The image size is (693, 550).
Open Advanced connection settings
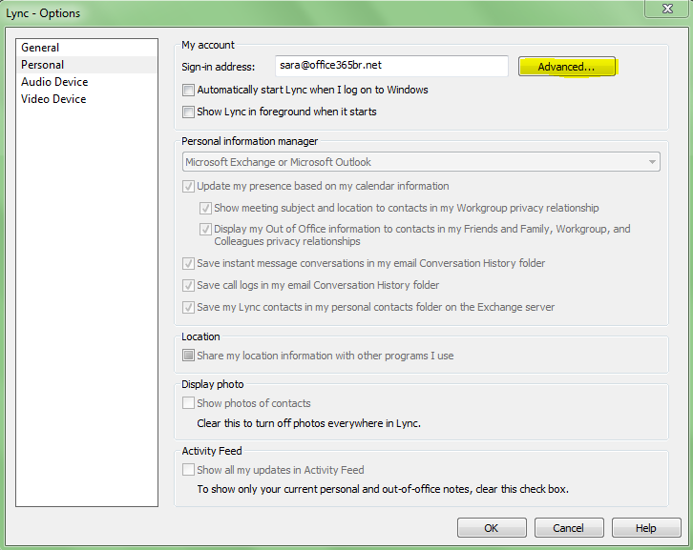pos(566,67)
